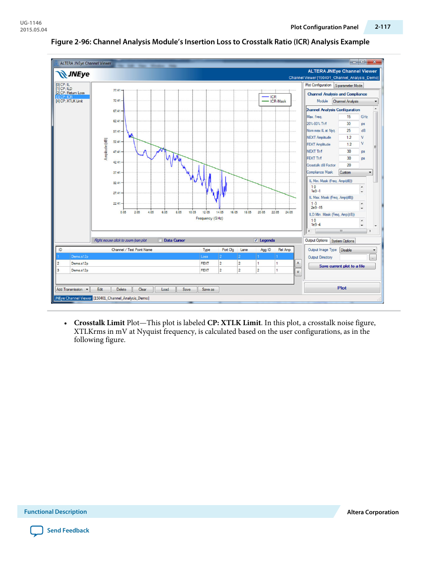Viewport: 435px width, 564px height.
Task: Click Save current plot to a file
Action: click(x=342, y=266)
